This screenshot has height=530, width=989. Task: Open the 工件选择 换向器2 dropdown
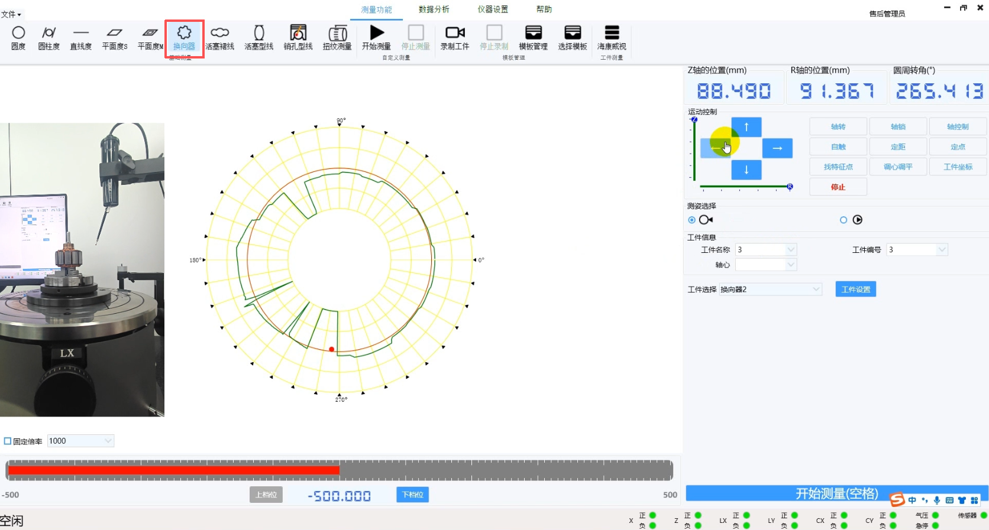pos(770,289)
